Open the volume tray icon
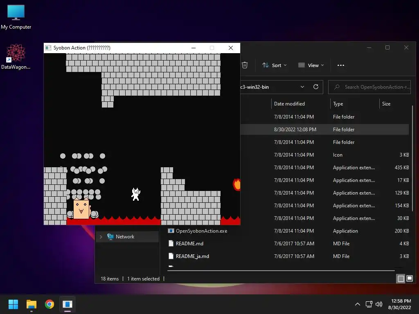Screen dimensions: 419x314 pos(379,304)
